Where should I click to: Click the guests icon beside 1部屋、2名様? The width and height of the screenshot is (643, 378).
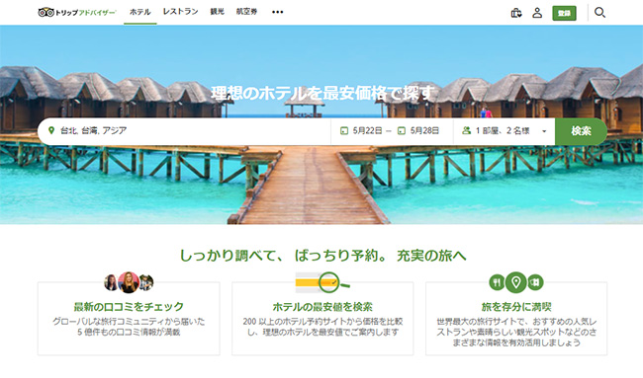coord(466,131)
